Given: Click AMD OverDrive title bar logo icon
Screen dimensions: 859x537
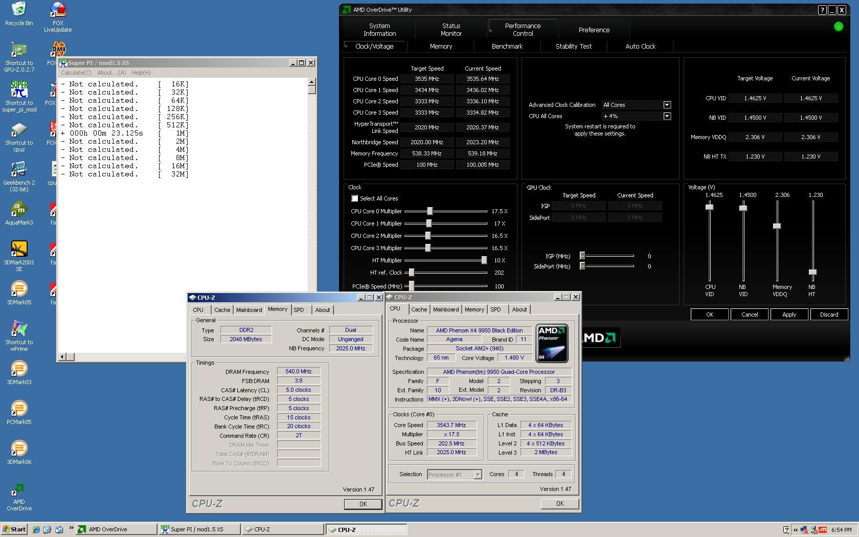Looking at the screenshot, I should click(347, 10).
